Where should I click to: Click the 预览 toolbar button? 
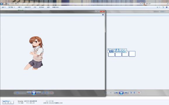point(11,7)
